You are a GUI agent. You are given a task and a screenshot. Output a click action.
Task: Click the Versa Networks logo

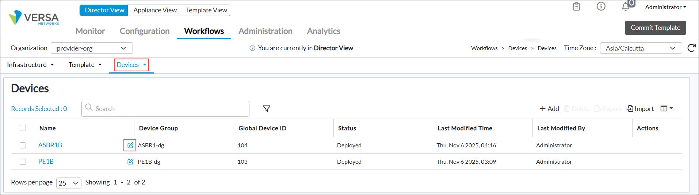(x=34, y=17)
